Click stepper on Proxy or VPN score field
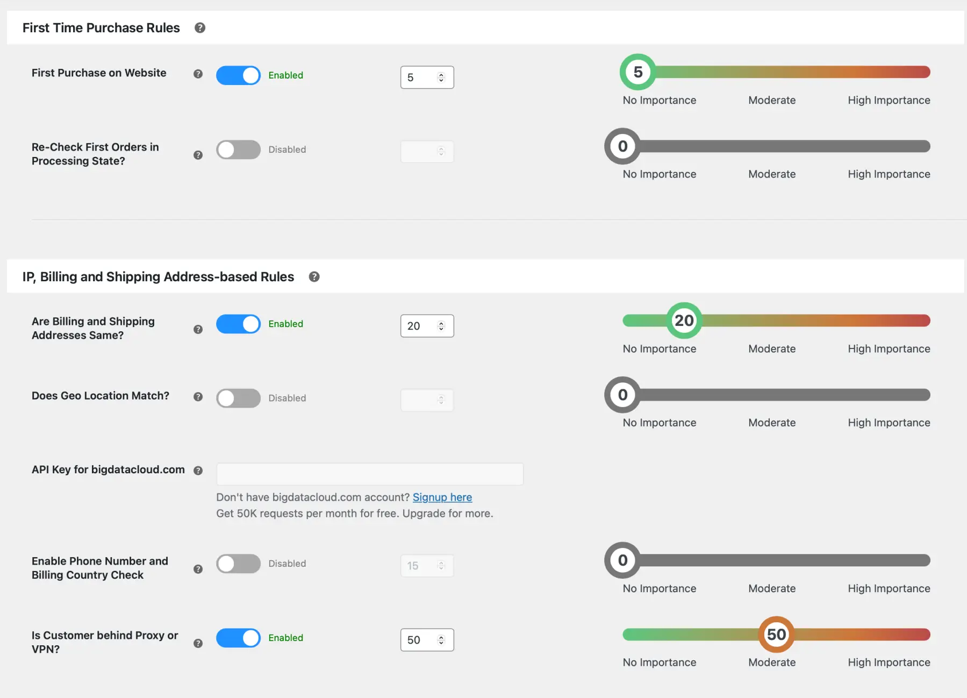The image size is (967, 698). point(441,640)
